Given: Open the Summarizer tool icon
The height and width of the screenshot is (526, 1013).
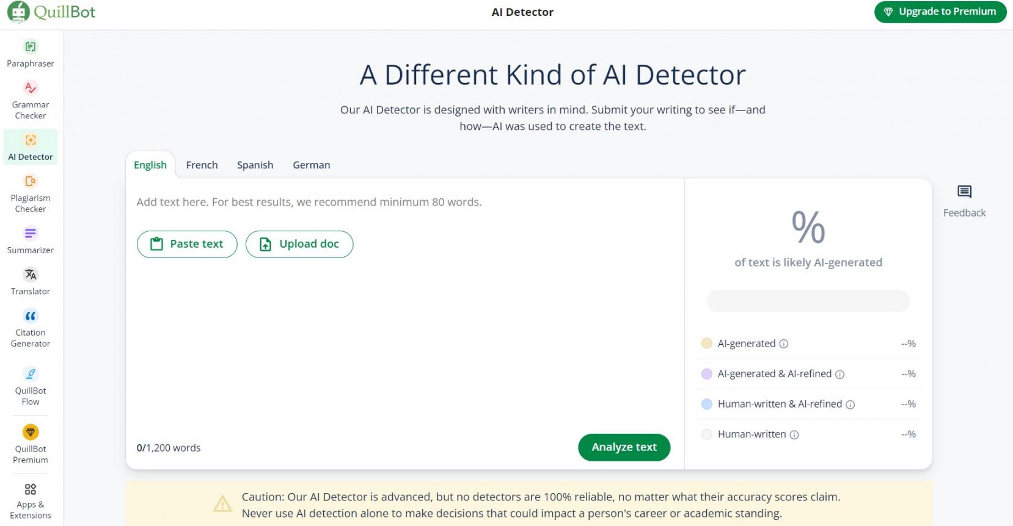Looking at the screenshot, I should click(31, 234).
